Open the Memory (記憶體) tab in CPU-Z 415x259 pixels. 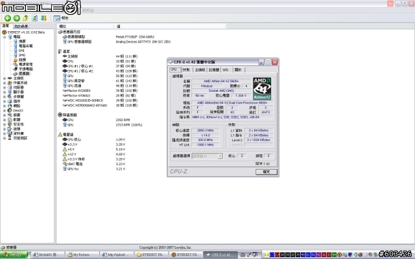(x=214, y=70)
